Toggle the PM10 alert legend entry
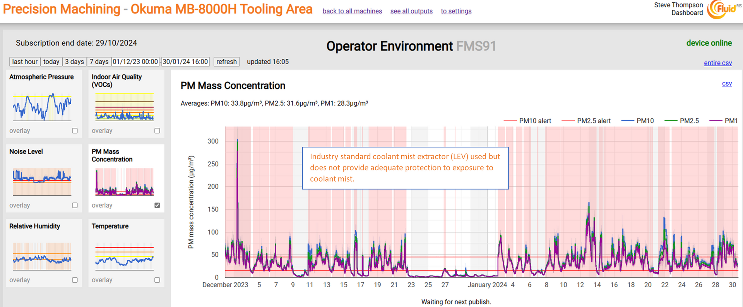Image resolution: width=743 pixels, height=307 pixels. pos(527,121)
